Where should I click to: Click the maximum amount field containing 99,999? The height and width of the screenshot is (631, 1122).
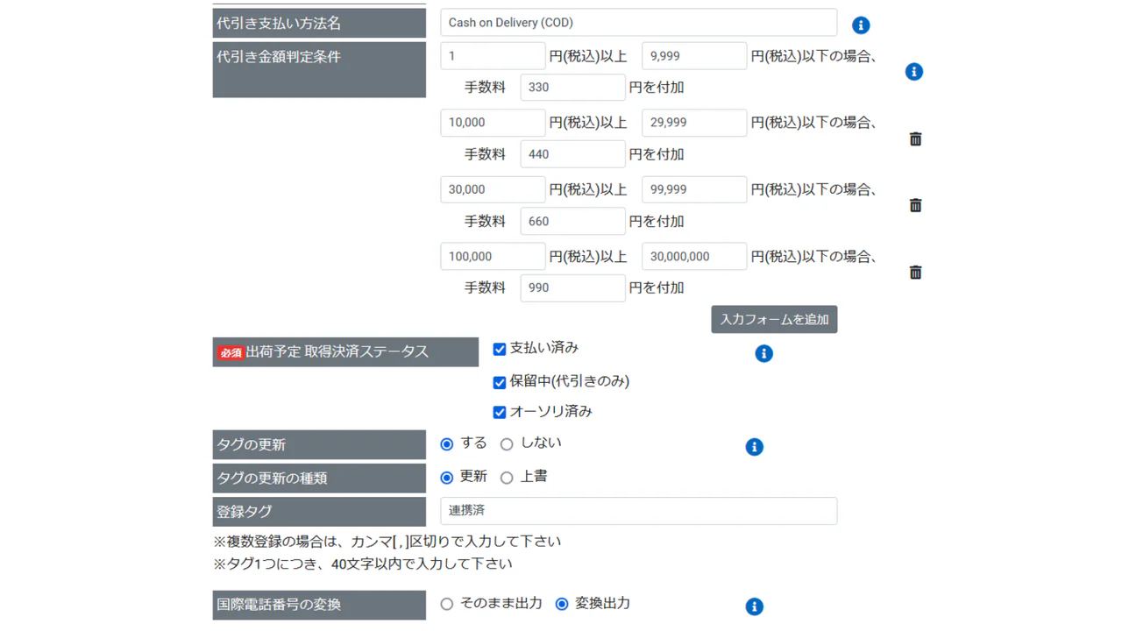coord(694,189)
